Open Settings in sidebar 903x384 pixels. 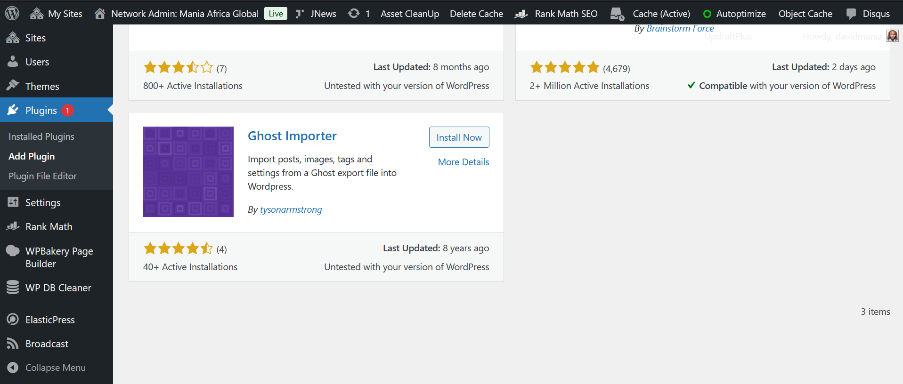43,202
